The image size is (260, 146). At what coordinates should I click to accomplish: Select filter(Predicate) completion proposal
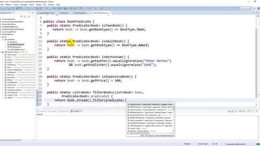(x=150, y=107)
